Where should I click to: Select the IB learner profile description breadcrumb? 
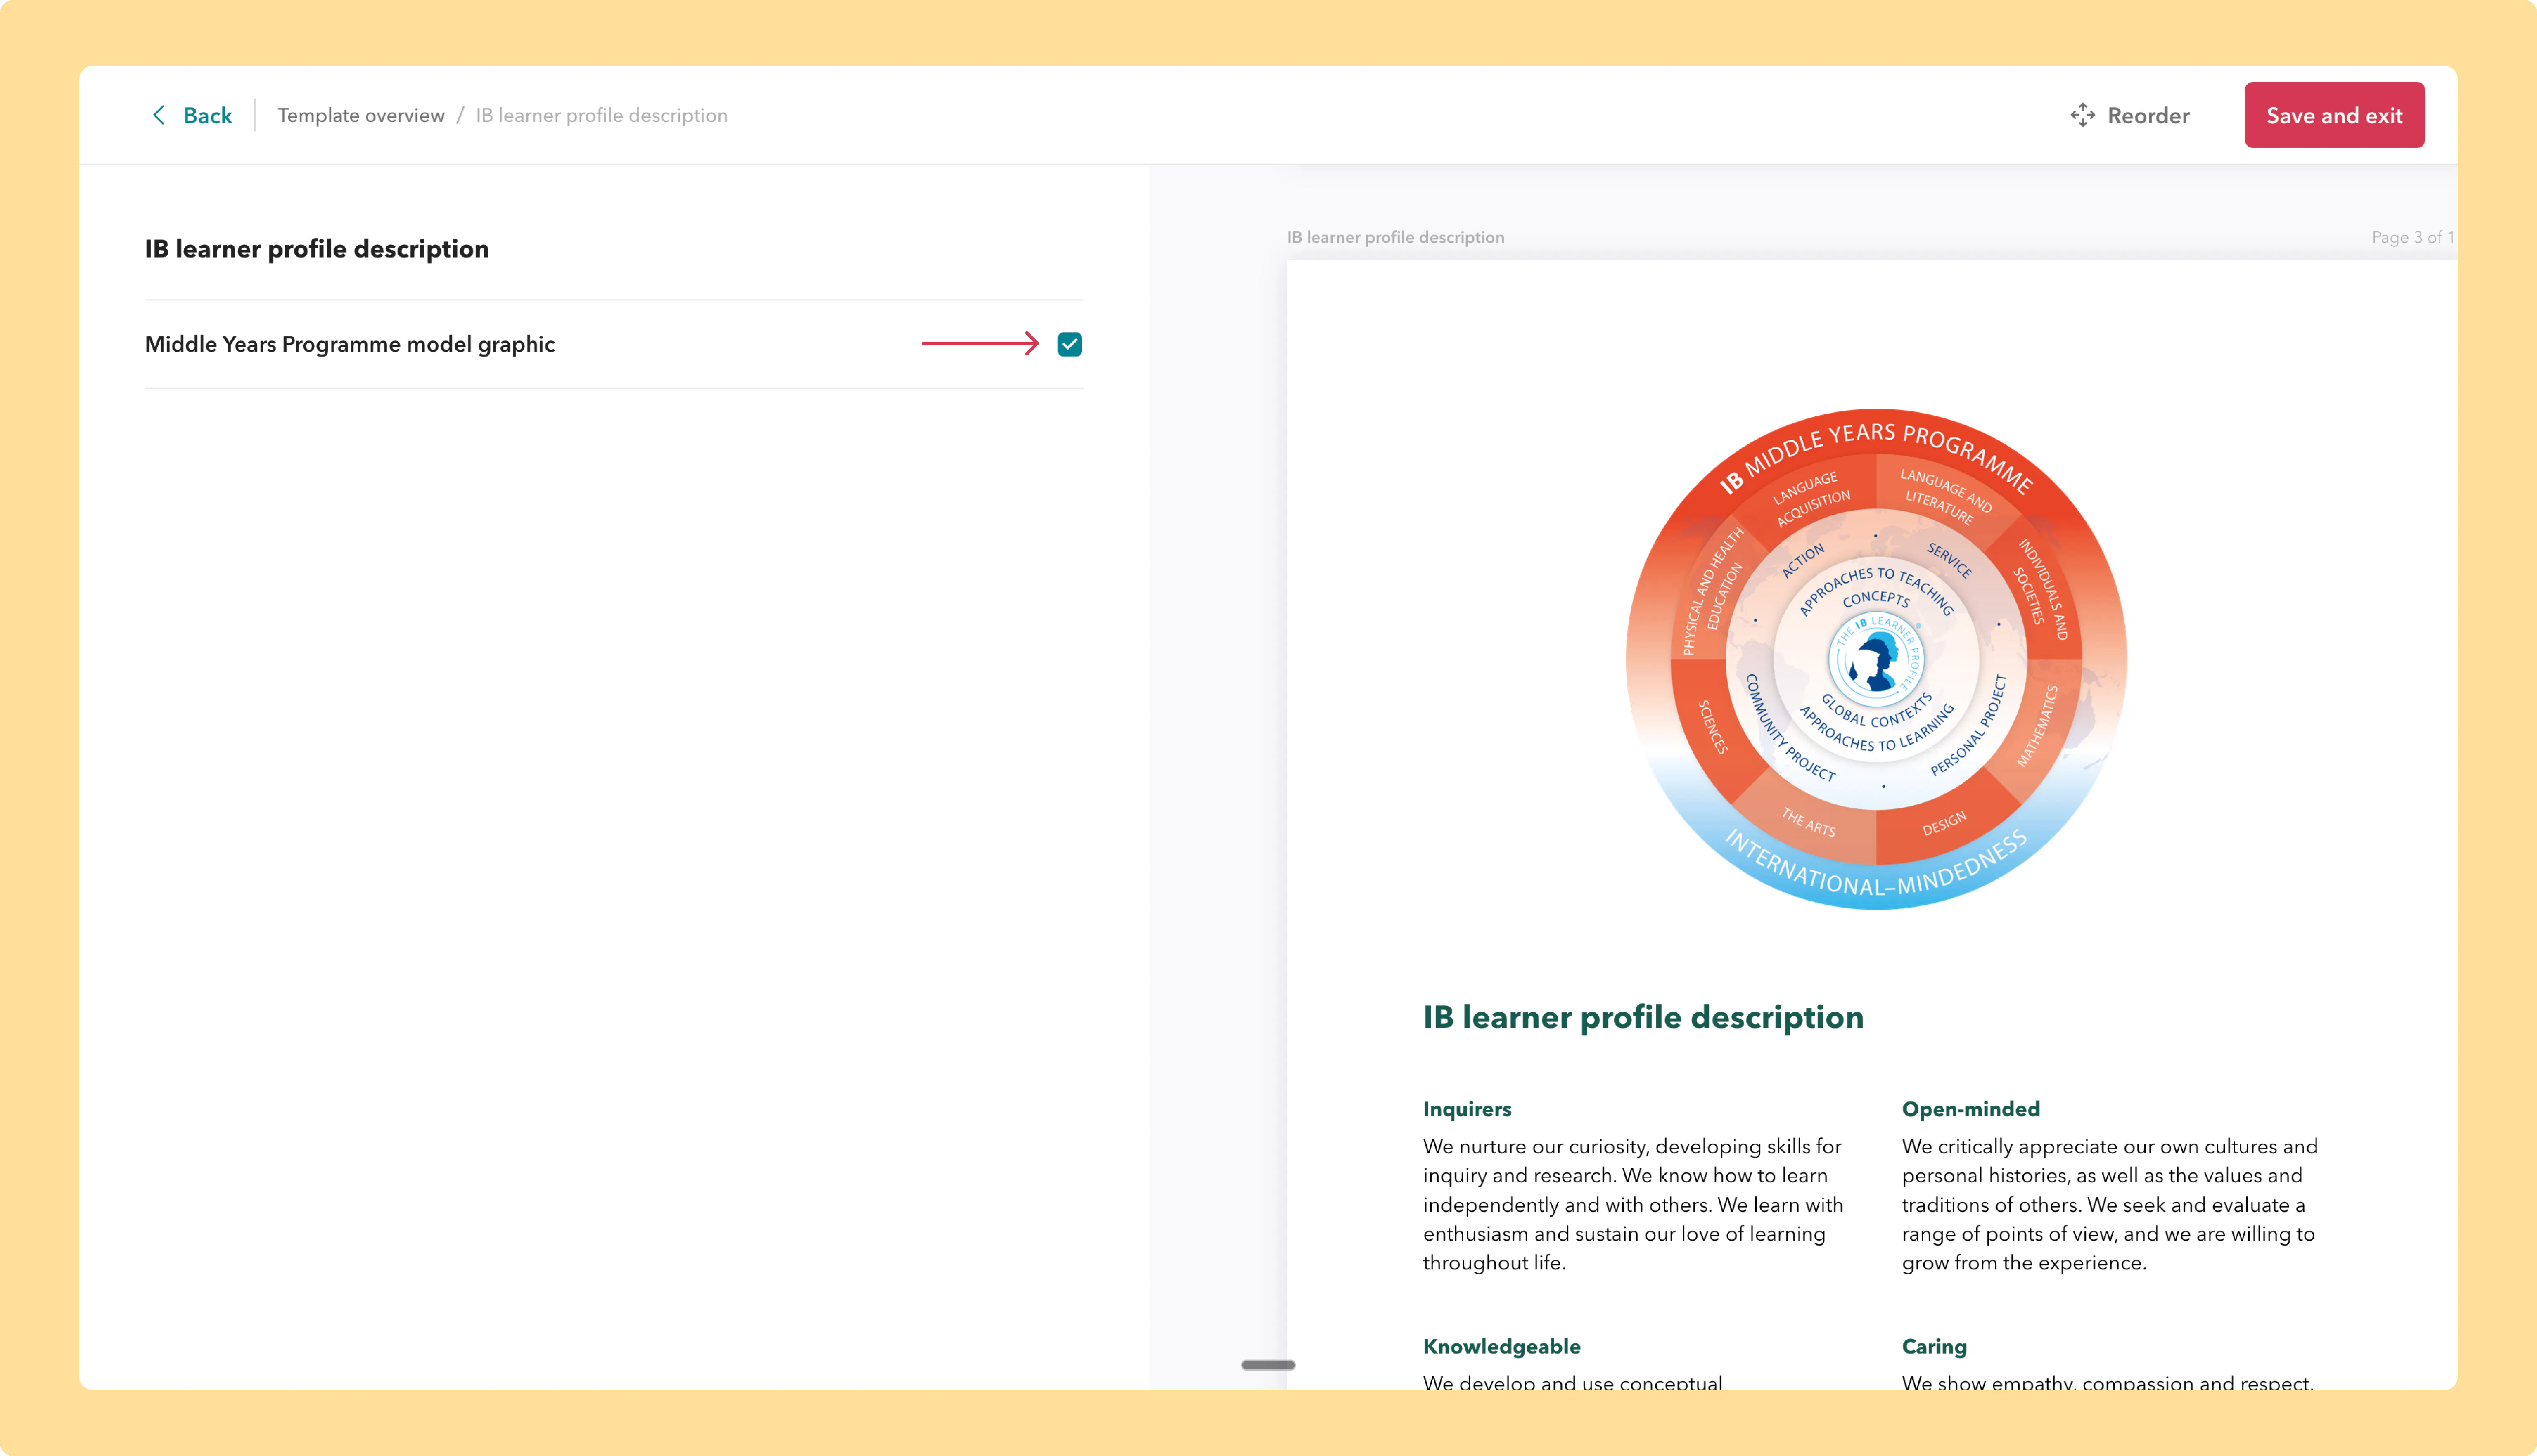point(601,115)
